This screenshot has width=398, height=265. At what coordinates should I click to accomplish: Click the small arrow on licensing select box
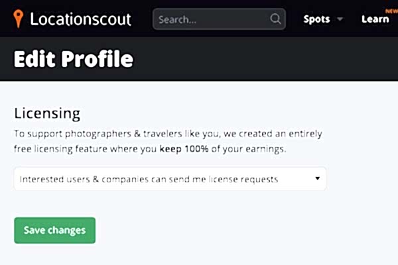tap(317, 179)
